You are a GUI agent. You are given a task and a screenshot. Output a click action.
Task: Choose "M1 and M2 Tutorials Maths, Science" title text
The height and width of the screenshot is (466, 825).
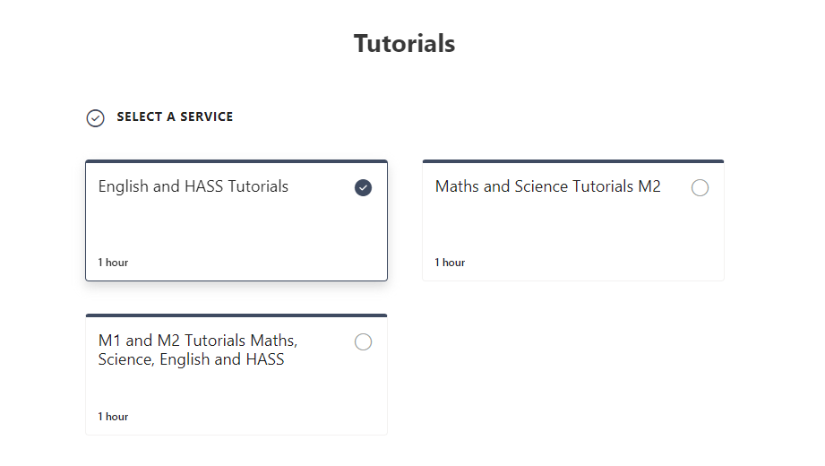point(198,341)
